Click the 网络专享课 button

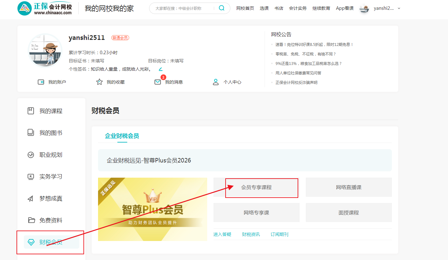tap(256, 212)
